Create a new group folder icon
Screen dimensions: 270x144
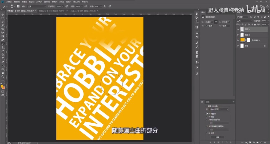click(257, 142)
